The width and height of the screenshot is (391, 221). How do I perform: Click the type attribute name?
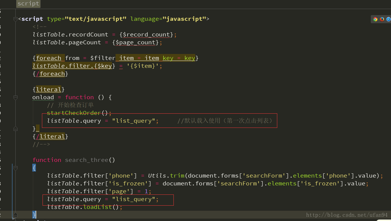[x=54, y=19]
